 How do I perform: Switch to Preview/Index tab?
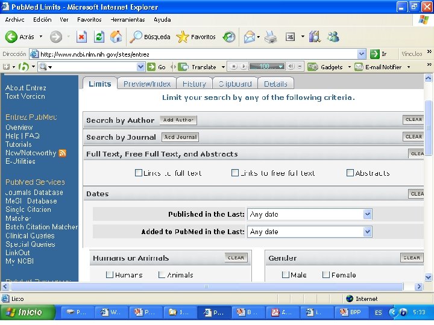pos(147,84)
